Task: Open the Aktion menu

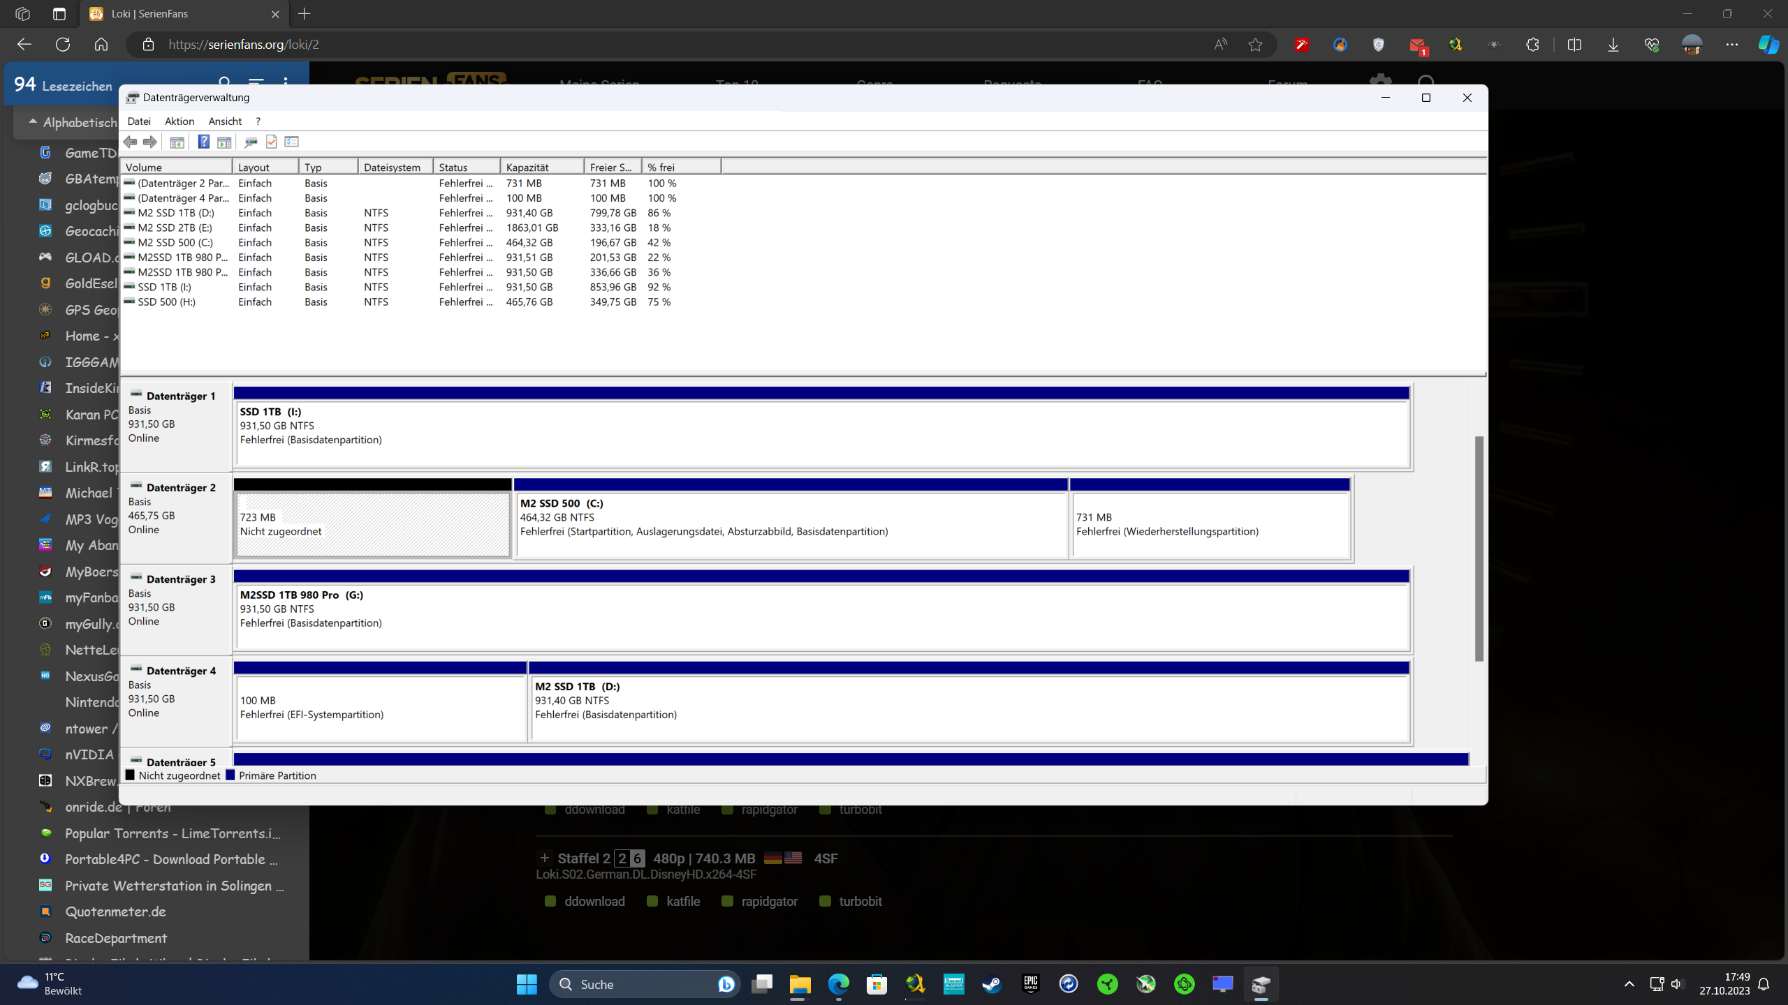Action: point(179,121)
